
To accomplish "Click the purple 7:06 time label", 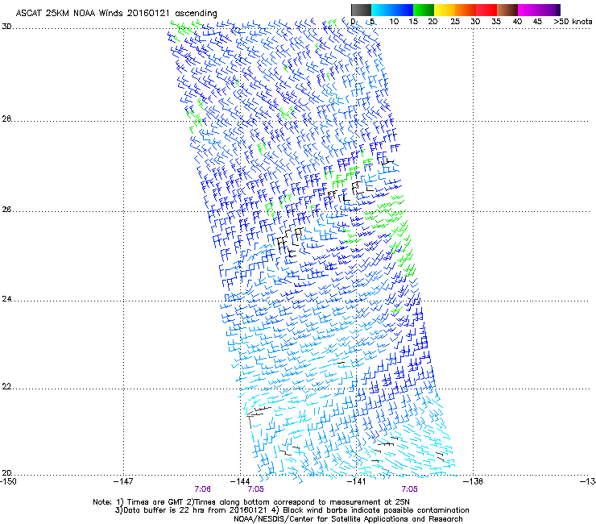I will pyautogui.click(x=203, y=489).
